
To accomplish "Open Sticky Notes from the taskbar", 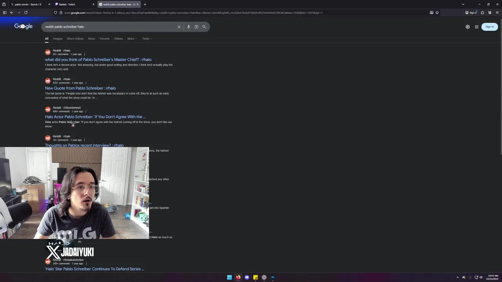I will pyautogui.click(x=255, y=277).
